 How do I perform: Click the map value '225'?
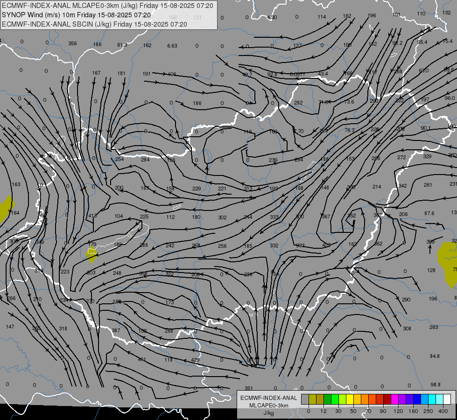[x=144, y=217]
